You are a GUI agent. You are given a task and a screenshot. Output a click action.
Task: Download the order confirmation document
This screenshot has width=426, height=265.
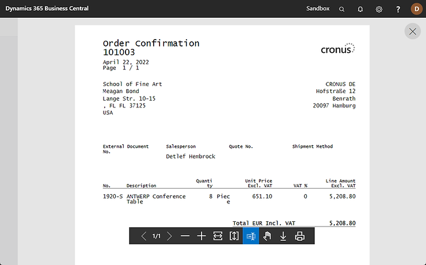283,236
